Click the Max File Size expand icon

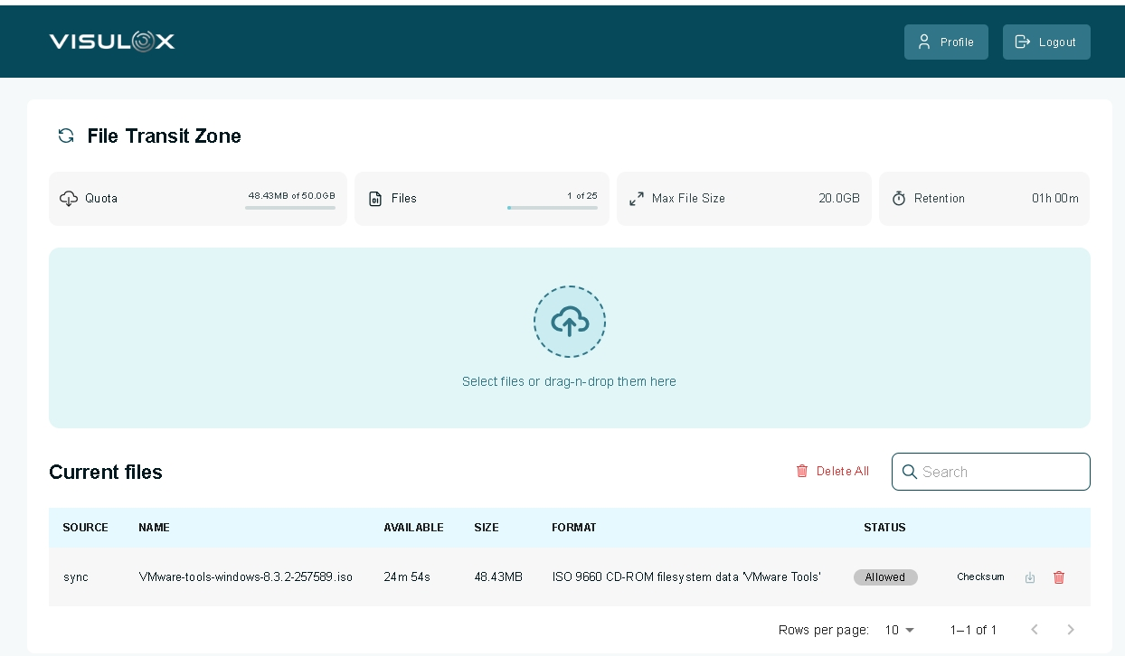point(637,199)
